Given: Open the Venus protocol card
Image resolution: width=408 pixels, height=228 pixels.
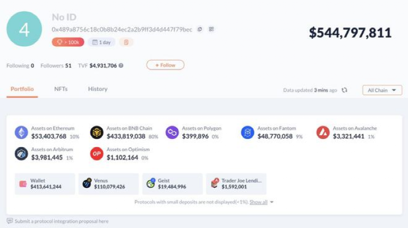Looking at the screenshot, I should 108,183.
